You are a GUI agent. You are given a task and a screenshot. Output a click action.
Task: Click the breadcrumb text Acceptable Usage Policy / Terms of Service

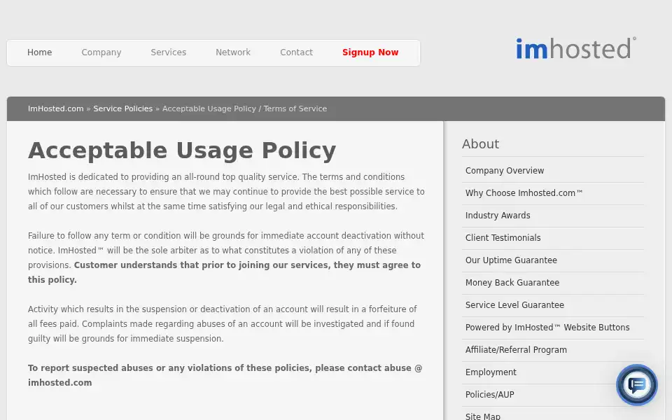pyautogui.click(x=244, y=109)
